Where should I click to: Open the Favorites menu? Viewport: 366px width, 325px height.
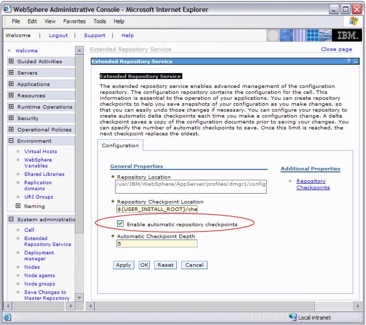pos(75,21)
